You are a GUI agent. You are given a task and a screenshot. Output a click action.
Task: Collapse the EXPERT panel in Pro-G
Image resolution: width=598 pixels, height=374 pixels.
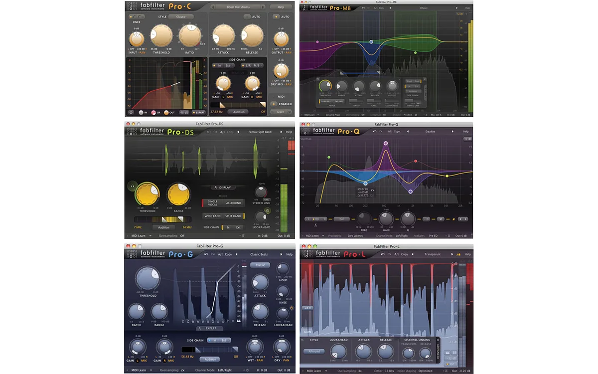pos(211,329)
